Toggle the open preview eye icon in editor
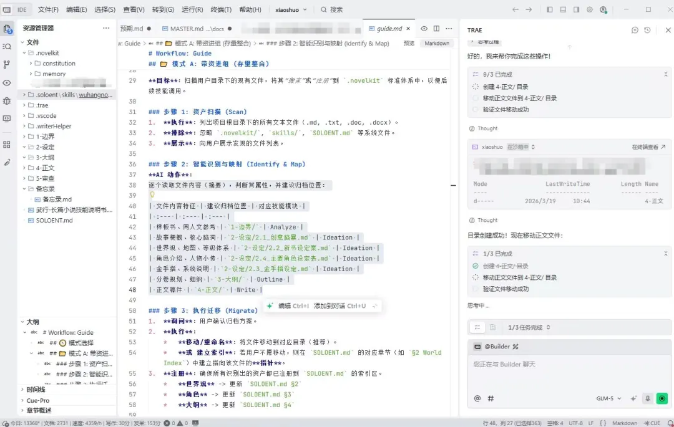The height and width of the screenshot is (427, 674). pyautogui.click(x=424, y=28)
